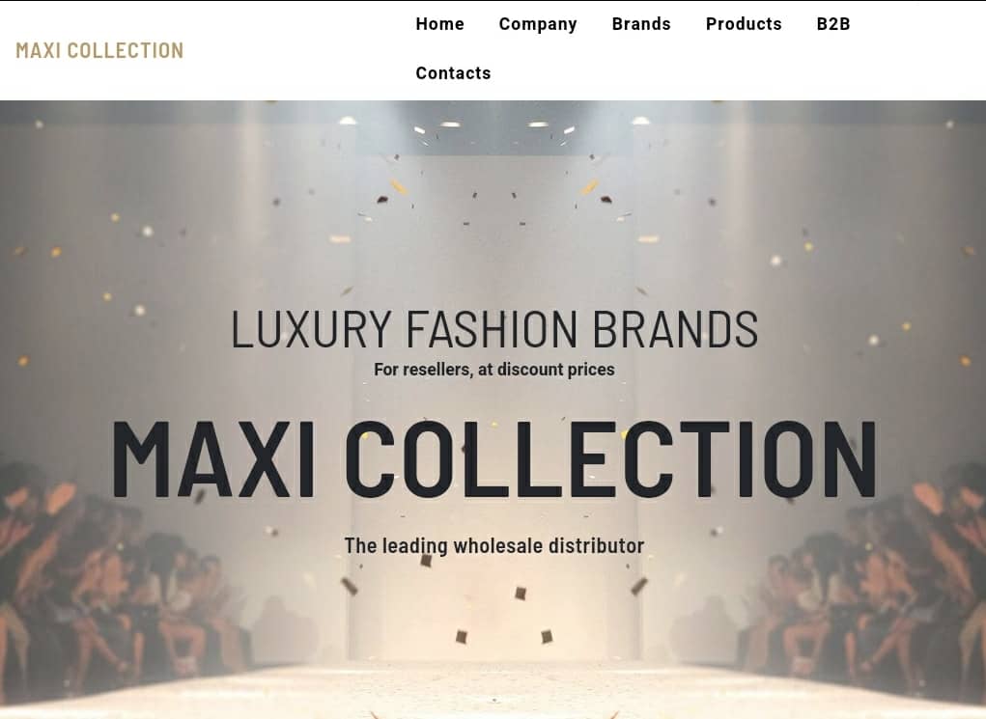Click the bright backdrop above the LUXURY heading

[x=493, y=251]
